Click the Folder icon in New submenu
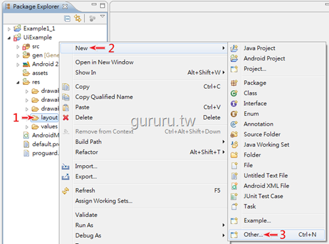329x244 pixels. click(234, 155)
